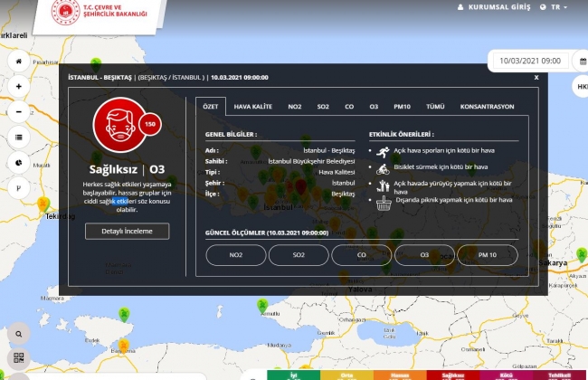This screenshot has height=380, width=588.
Task: Open the TÜMÜ tab
Action: (x=435, y=106)
